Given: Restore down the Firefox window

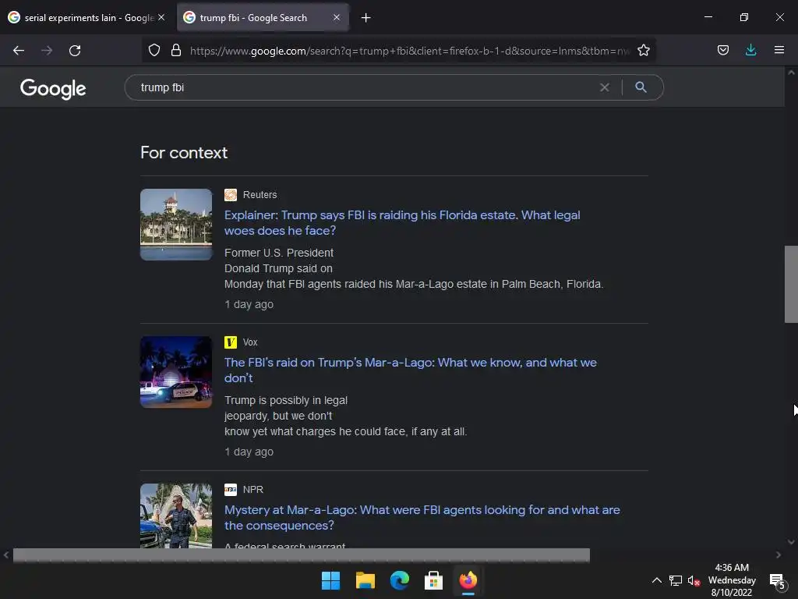Looking at the screenshot, I should (743, 17).
